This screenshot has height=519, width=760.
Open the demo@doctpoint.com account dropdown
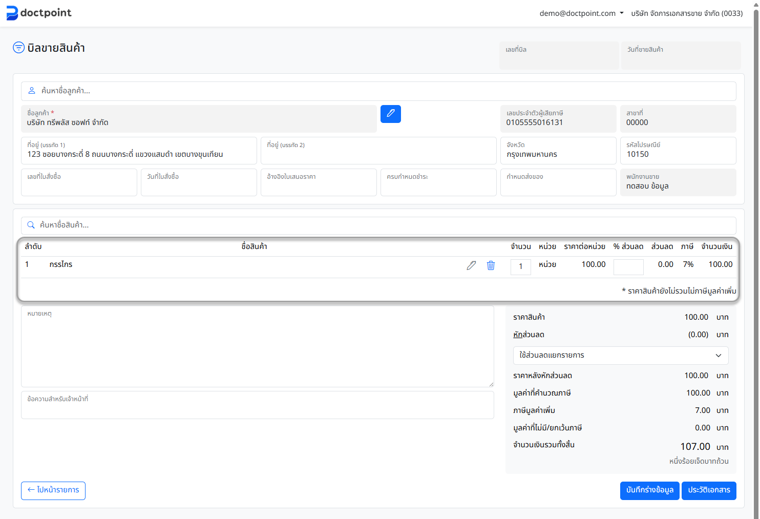(581, 13)
